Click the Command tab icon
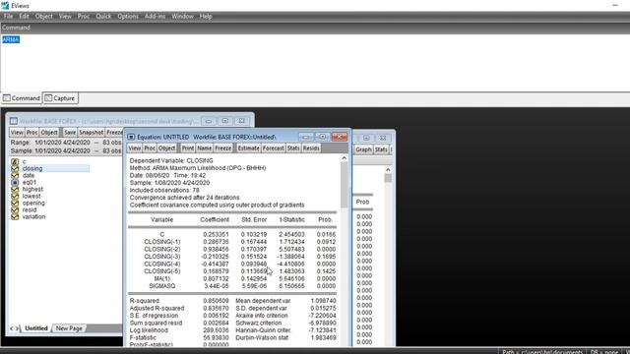This screenshot has height=354, width=630. pos(7,98)
